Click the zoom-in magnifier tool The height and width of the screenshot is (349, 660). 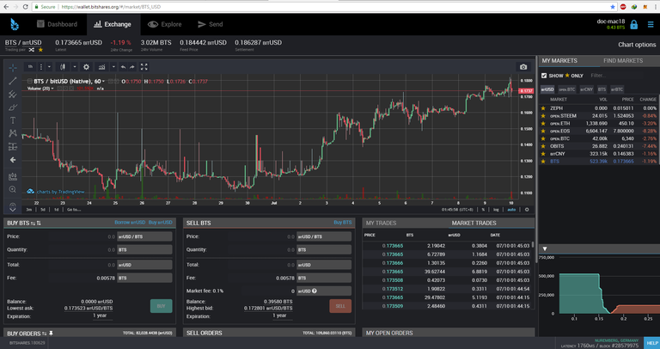click(x=12, y=188)
